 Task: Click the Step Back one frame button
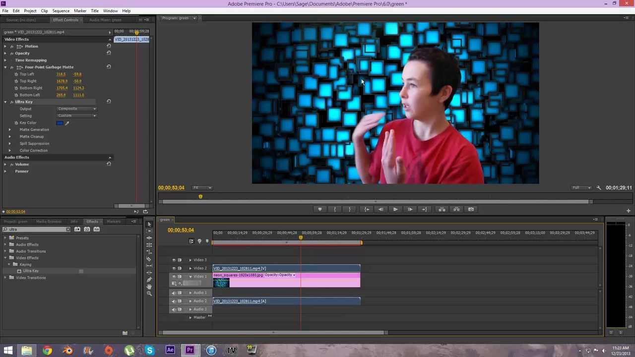coord(381,209)
